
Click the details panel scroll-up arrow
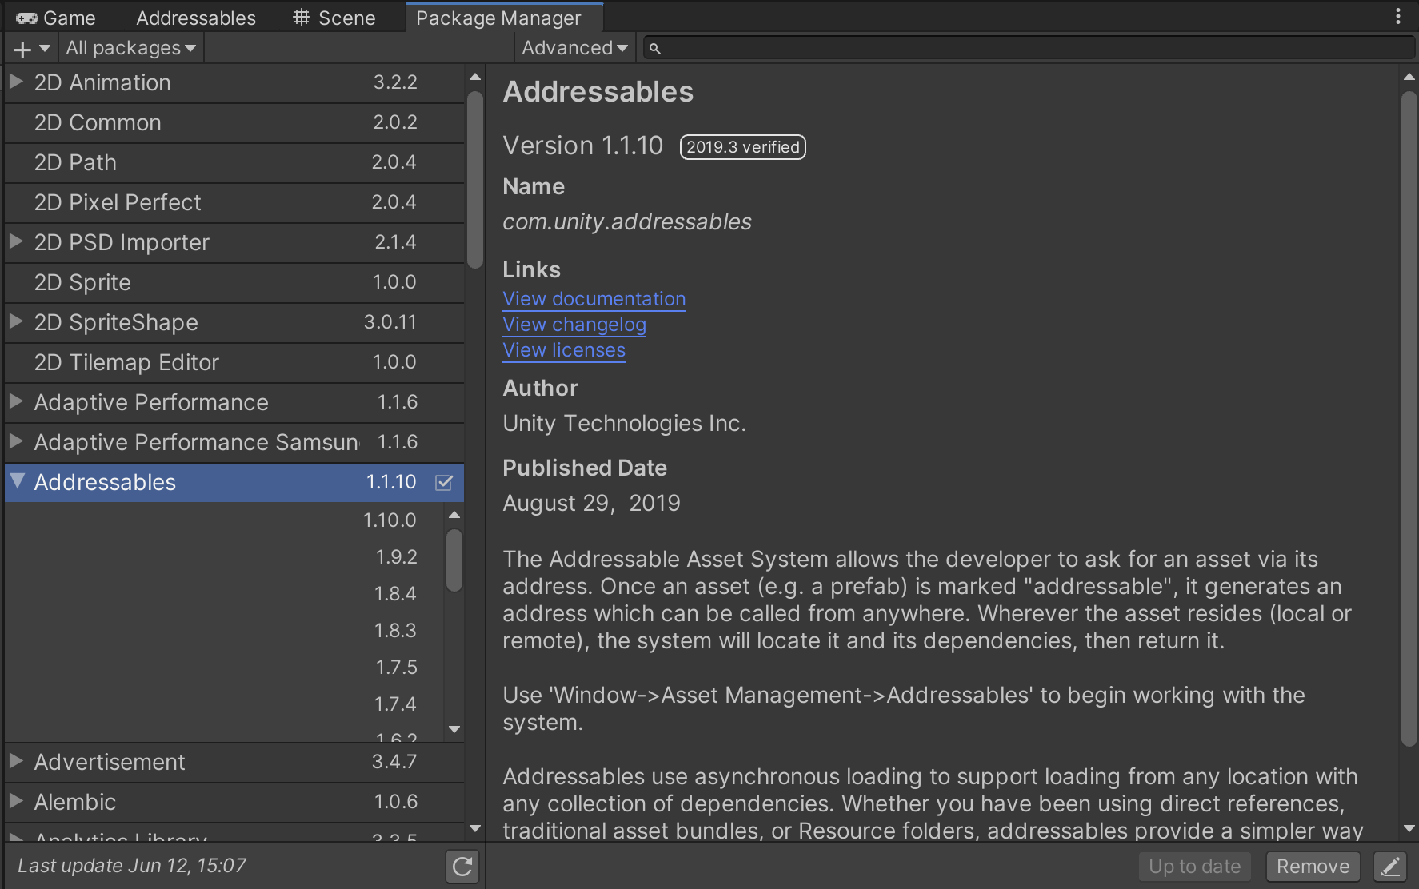(x=1409, y=77)
